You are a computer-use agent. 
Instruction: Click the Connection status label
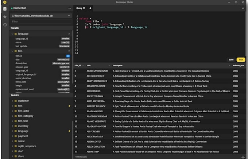pyautogui.click(x=20, y=8)
